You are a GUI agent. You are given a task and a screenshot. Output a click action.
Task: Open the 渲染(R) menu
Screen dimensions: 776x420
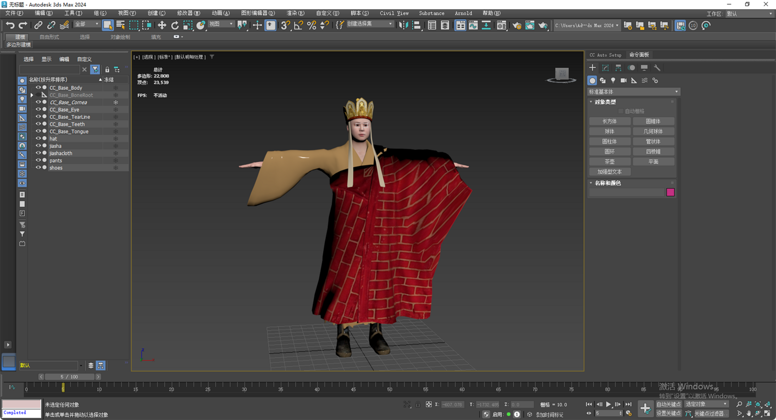pyautogui.click(x=295, y=13)
